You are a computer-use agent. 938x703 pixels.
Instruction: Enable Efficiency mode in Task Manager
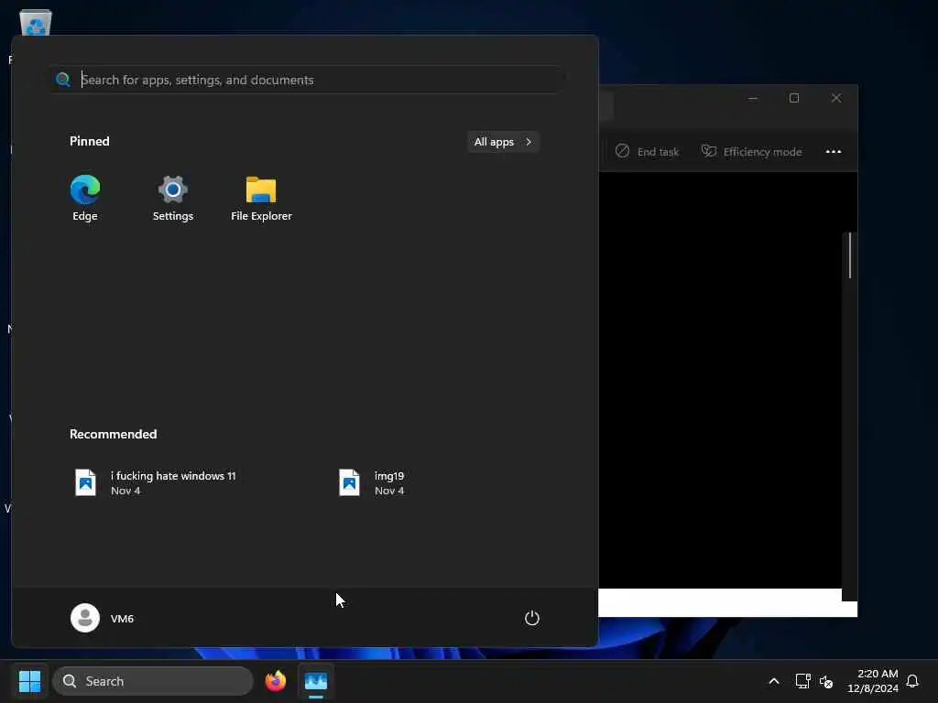pos(751,152)
